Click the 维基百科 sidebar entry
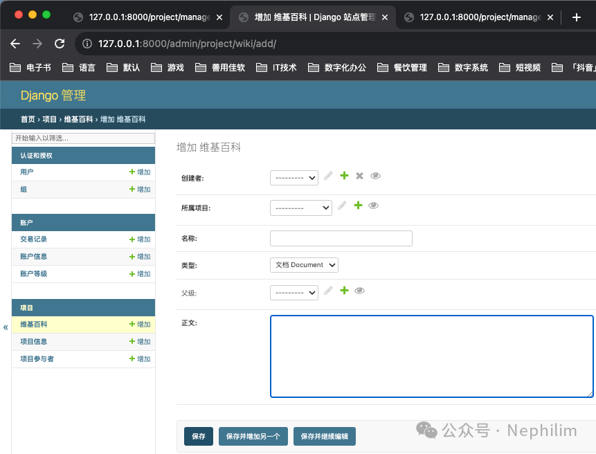 (33, 324)
